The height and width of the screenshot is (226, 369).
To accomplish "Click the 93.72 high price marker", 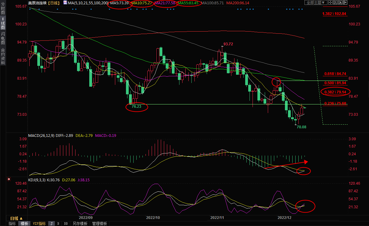I will coord(228,44).
